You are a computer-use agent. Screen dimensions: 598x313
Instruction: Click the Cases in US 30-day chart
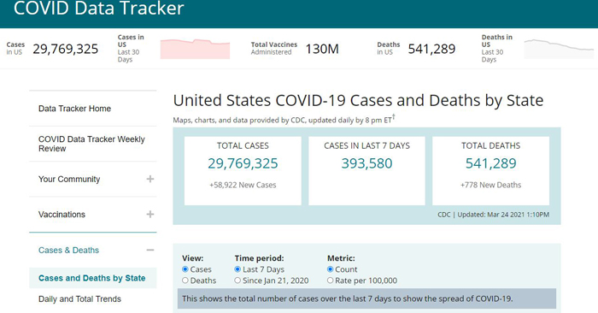coord(195,49)
